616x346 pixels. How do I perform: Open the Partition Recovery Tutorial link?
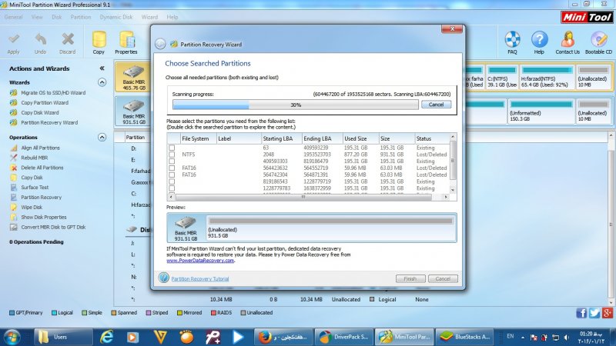[200, 279]
